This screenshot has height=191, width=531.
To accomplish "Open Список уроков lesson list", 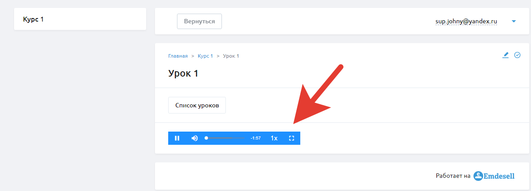I will point(197,106).
